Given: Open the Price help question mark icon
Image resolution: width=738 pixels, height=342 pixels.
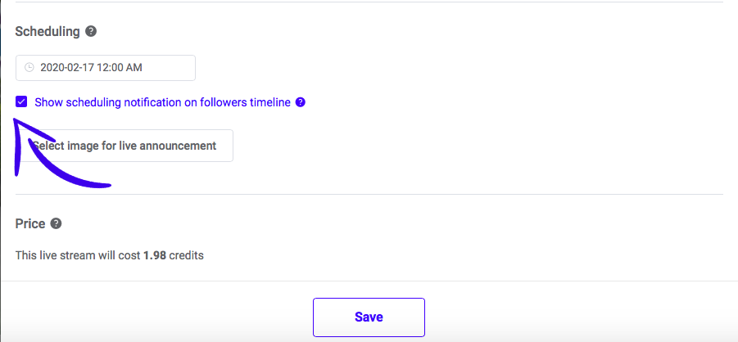Looking at the screenshot, I should click(56, 223).
